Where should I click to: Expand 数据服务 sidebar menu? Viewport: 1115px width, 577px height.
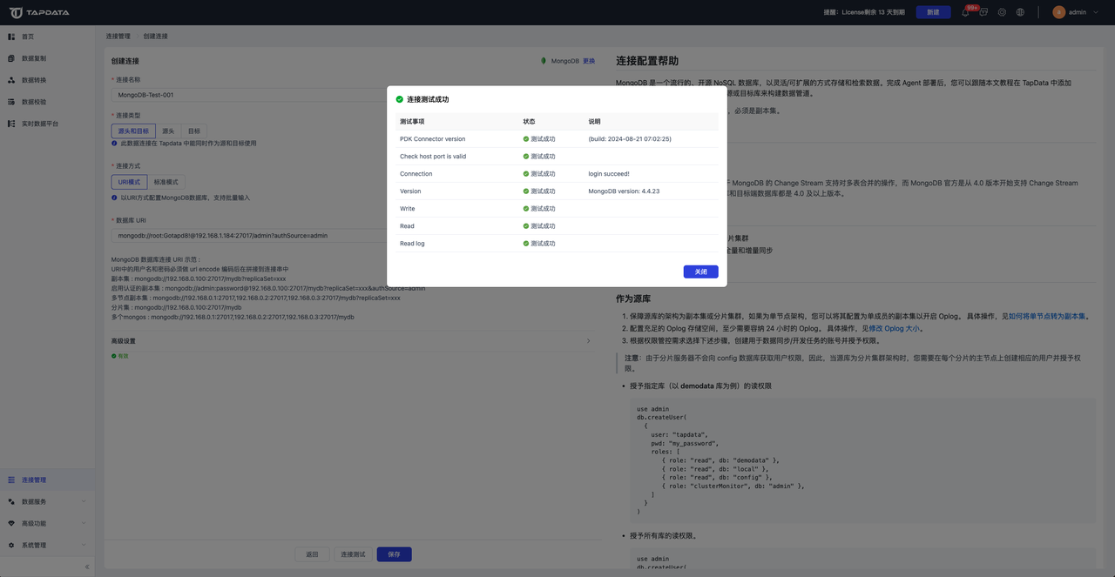(x=47, y=501)
